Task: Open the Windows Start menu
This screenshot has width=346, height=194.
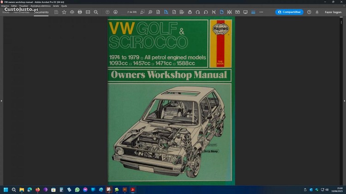Action: pos(6,189)
